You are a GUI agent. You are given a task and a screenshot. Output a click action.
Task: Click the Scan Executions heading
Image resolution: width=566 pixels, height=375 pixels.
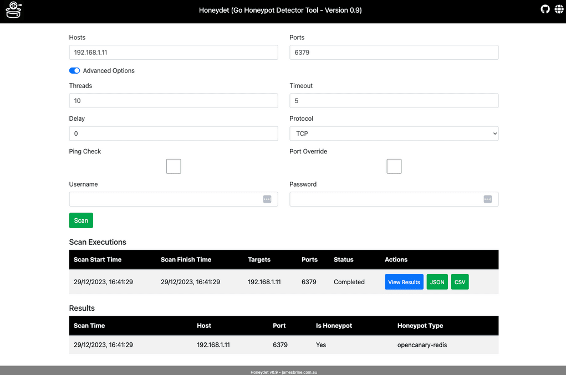coord(98,242)
